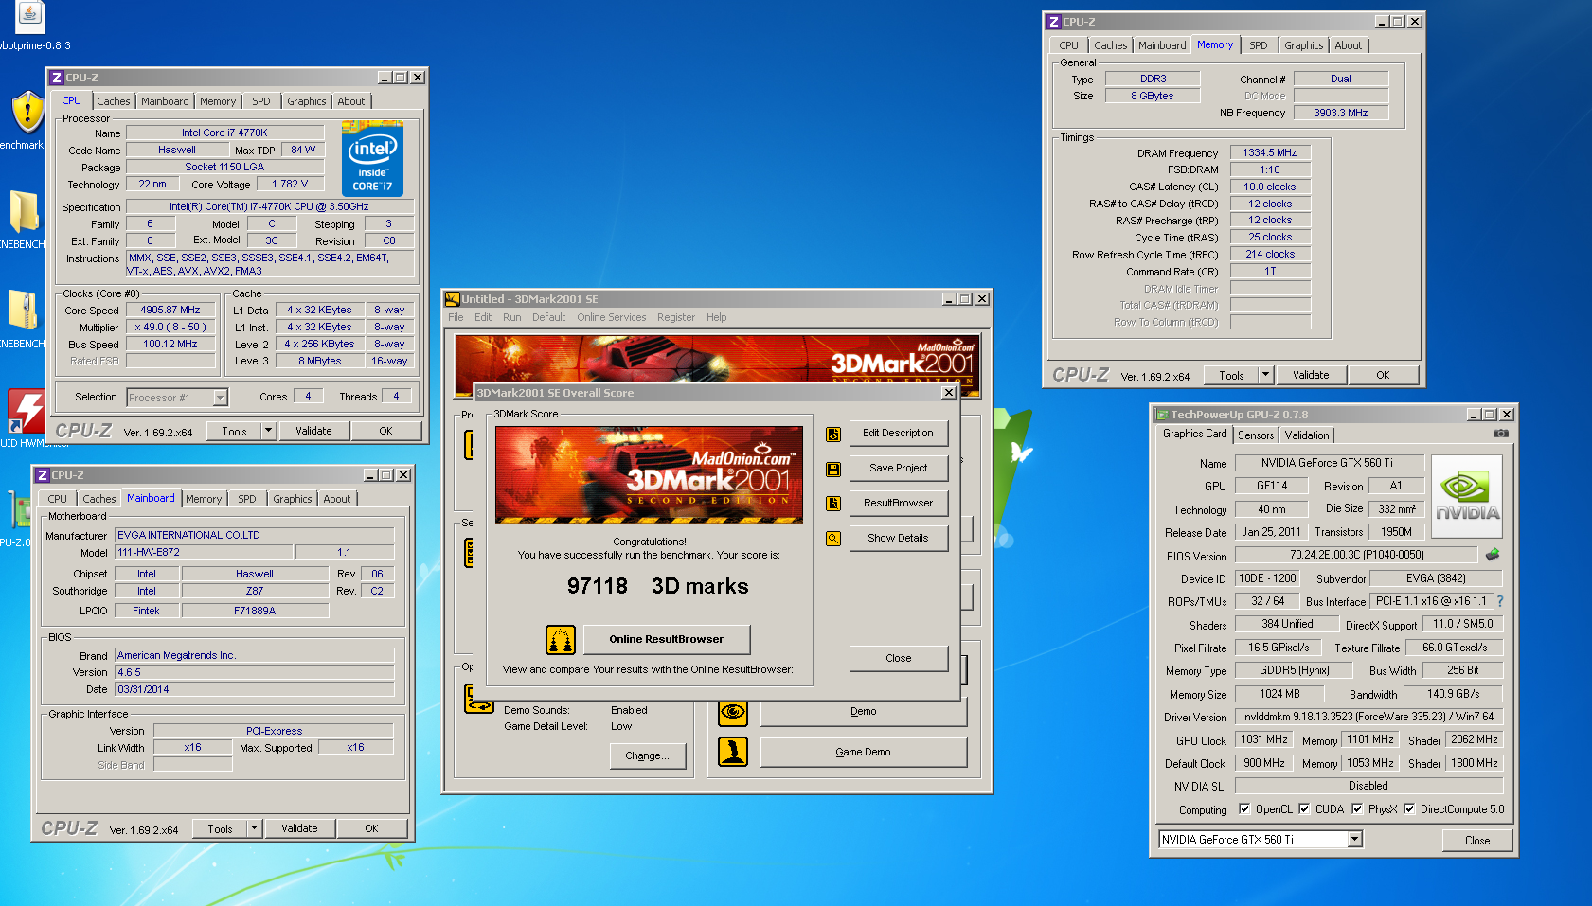Open the Online Services menu
The width and height of the screenshot is (1592, 906).
[612, 318]
